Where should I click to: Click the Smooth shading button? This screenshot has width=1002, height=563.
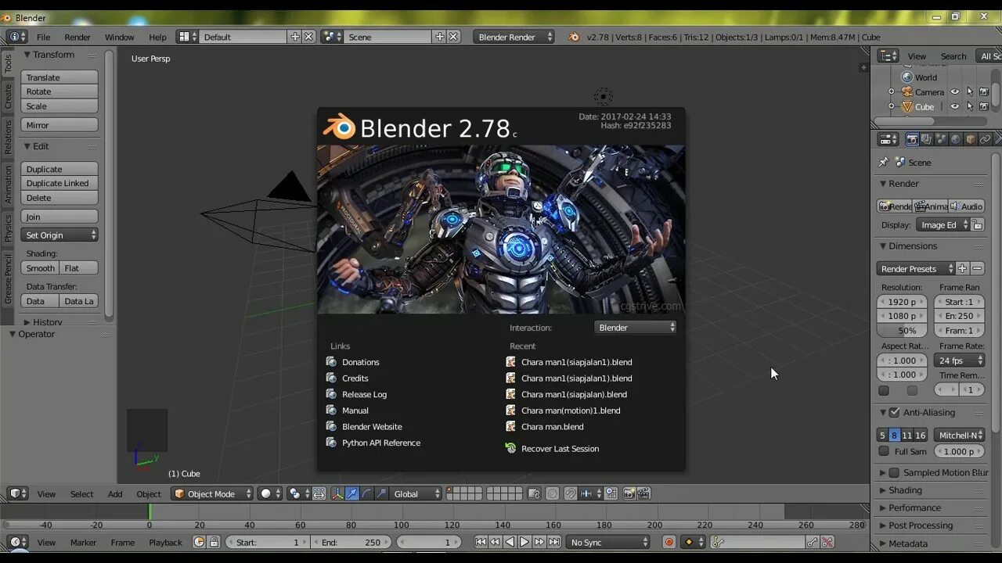[x=40, y=268]
